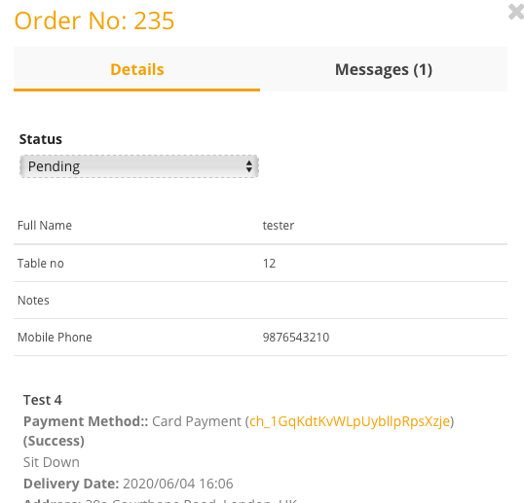This screenshot has height=503, width=524.
Task: Close the order dialog with X icon
Action: tap(516, 12)
